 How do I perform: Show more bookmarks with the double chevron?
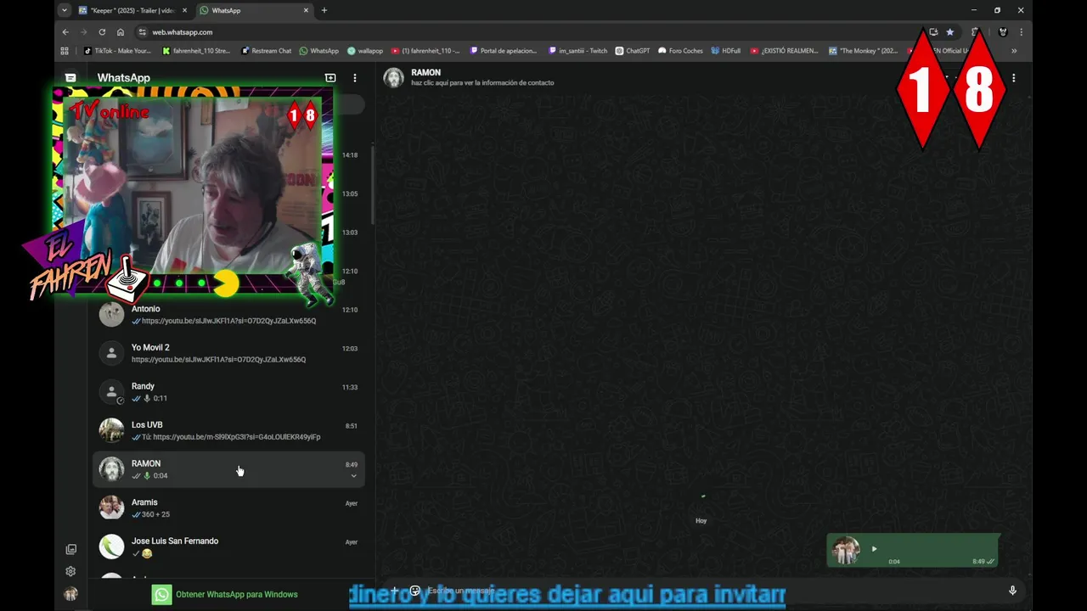point(1013,51)
